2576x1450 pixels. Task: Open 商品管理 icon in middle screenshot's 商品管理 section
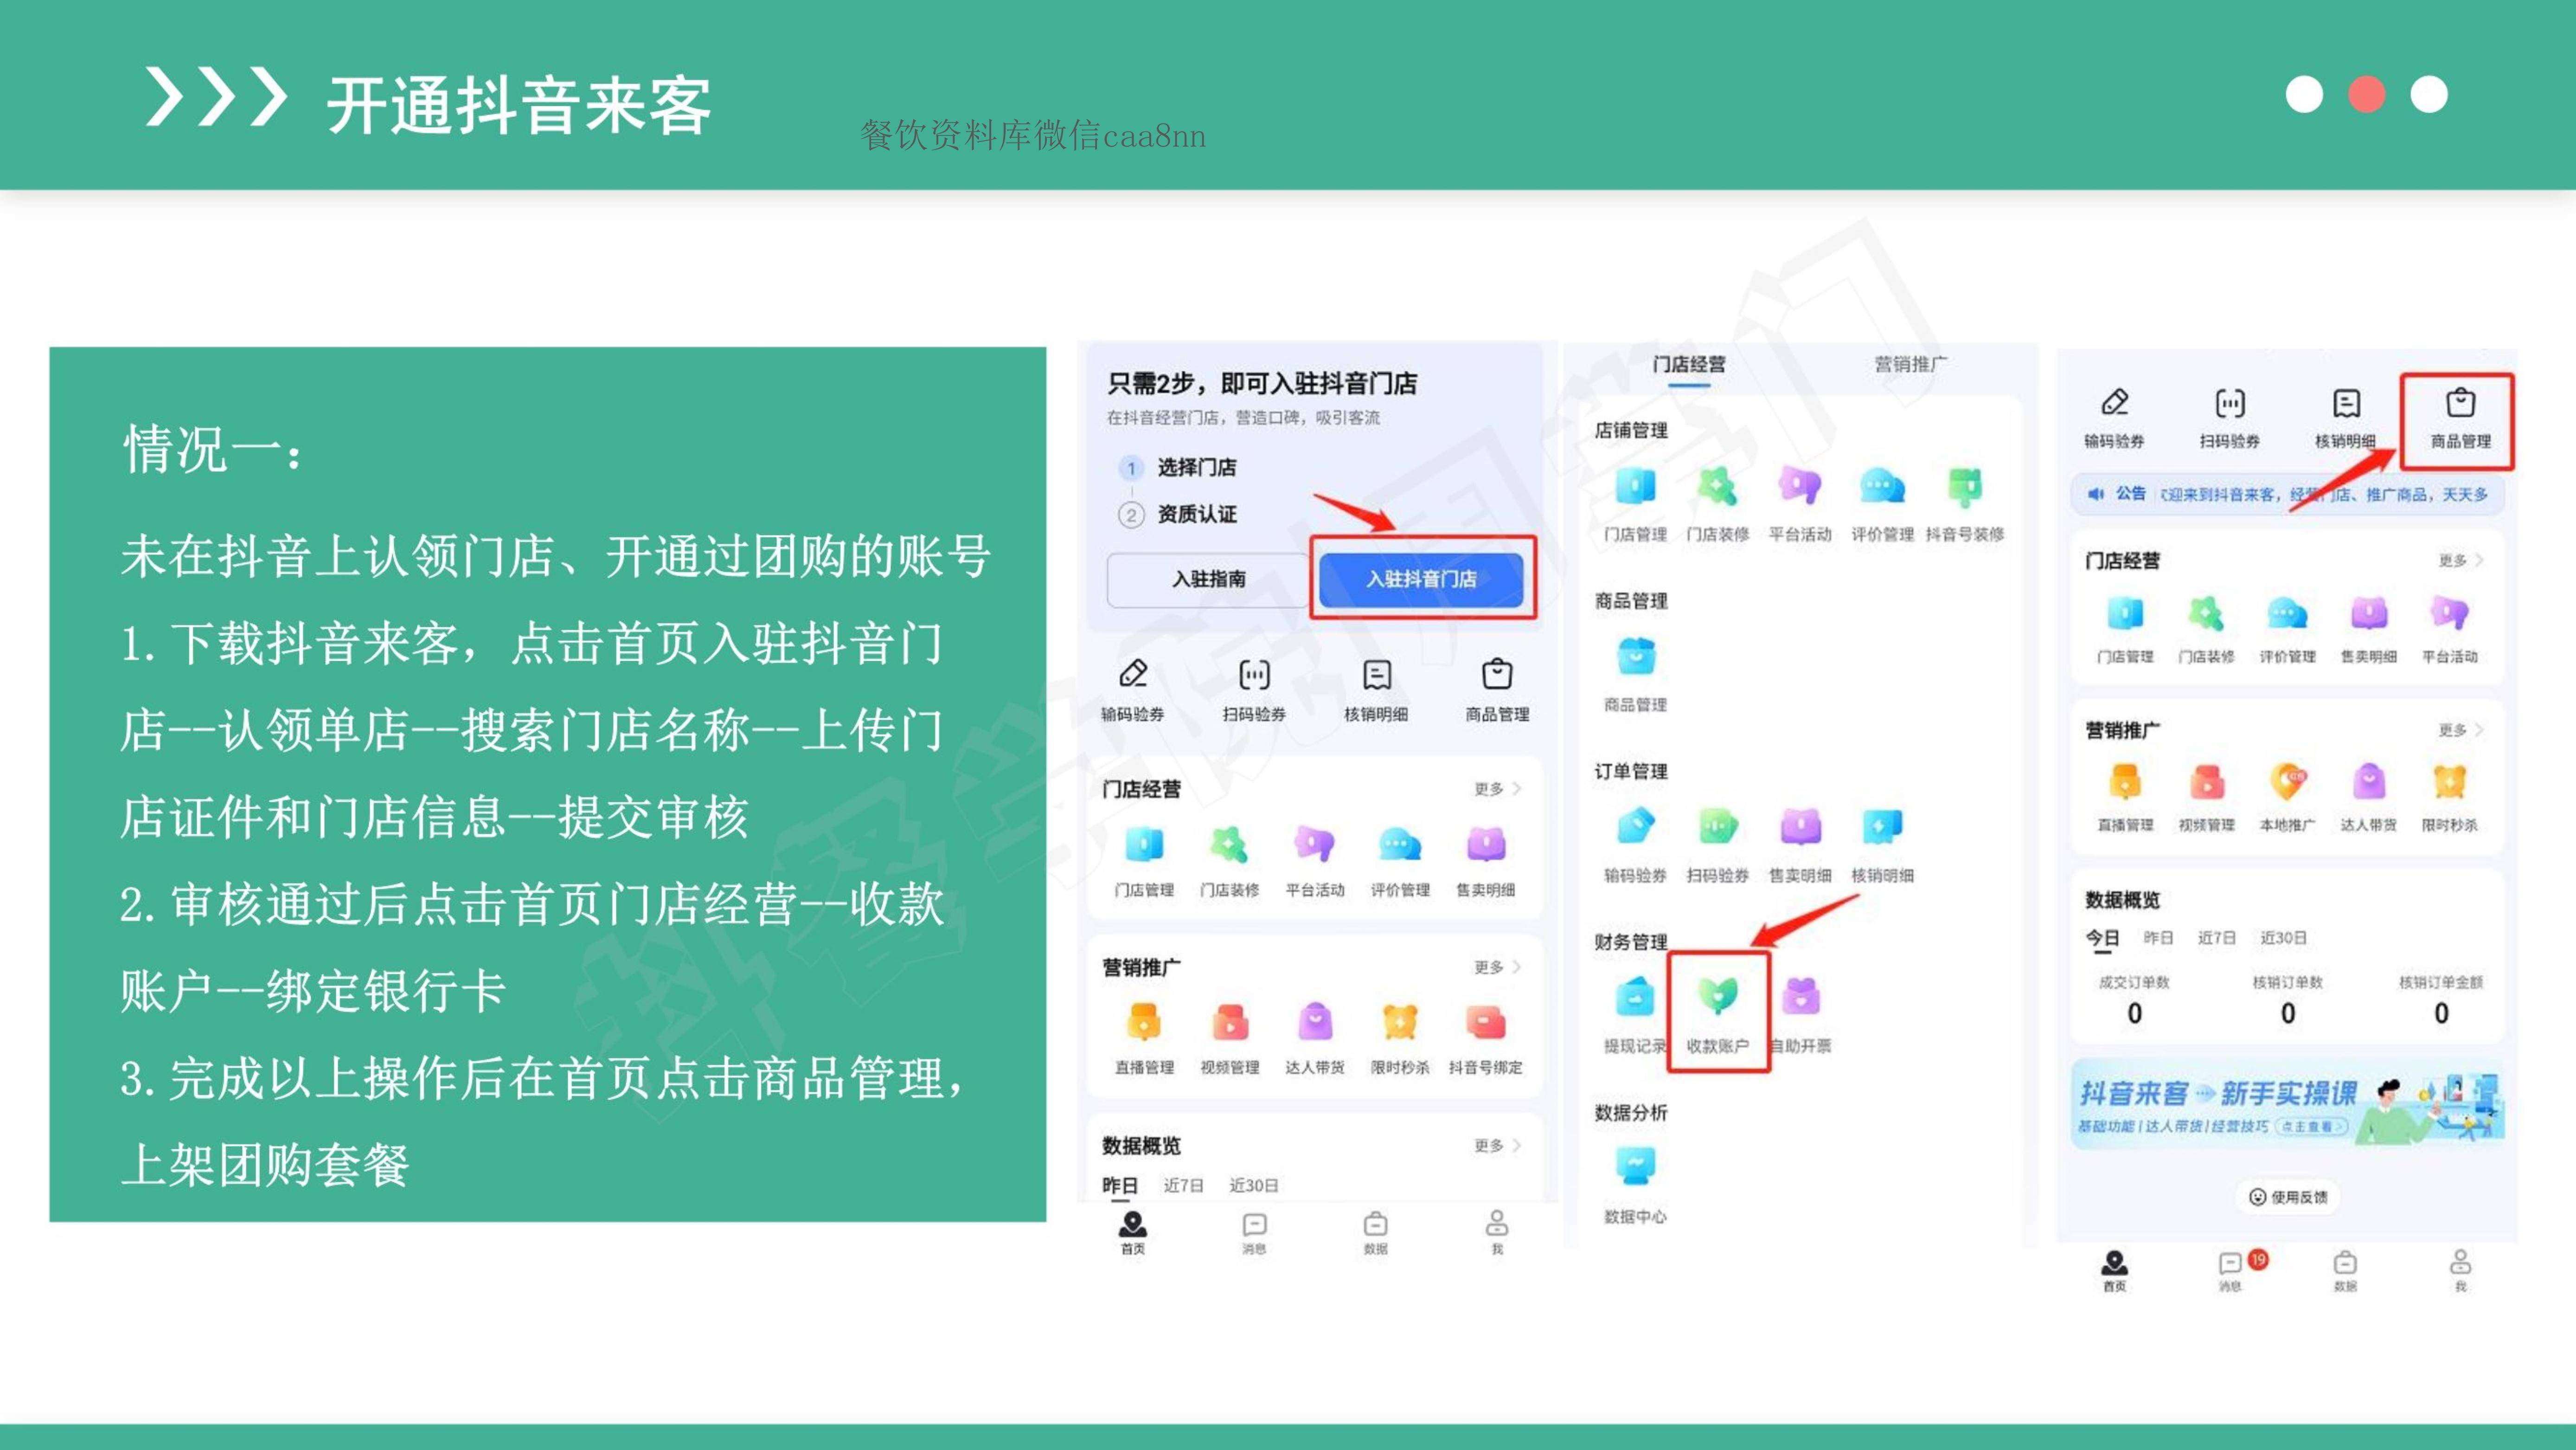(x=1636, y=657)
